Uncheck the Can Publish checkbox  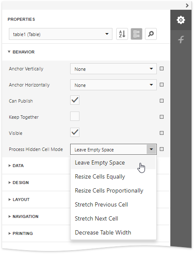[x=75, y=100]
